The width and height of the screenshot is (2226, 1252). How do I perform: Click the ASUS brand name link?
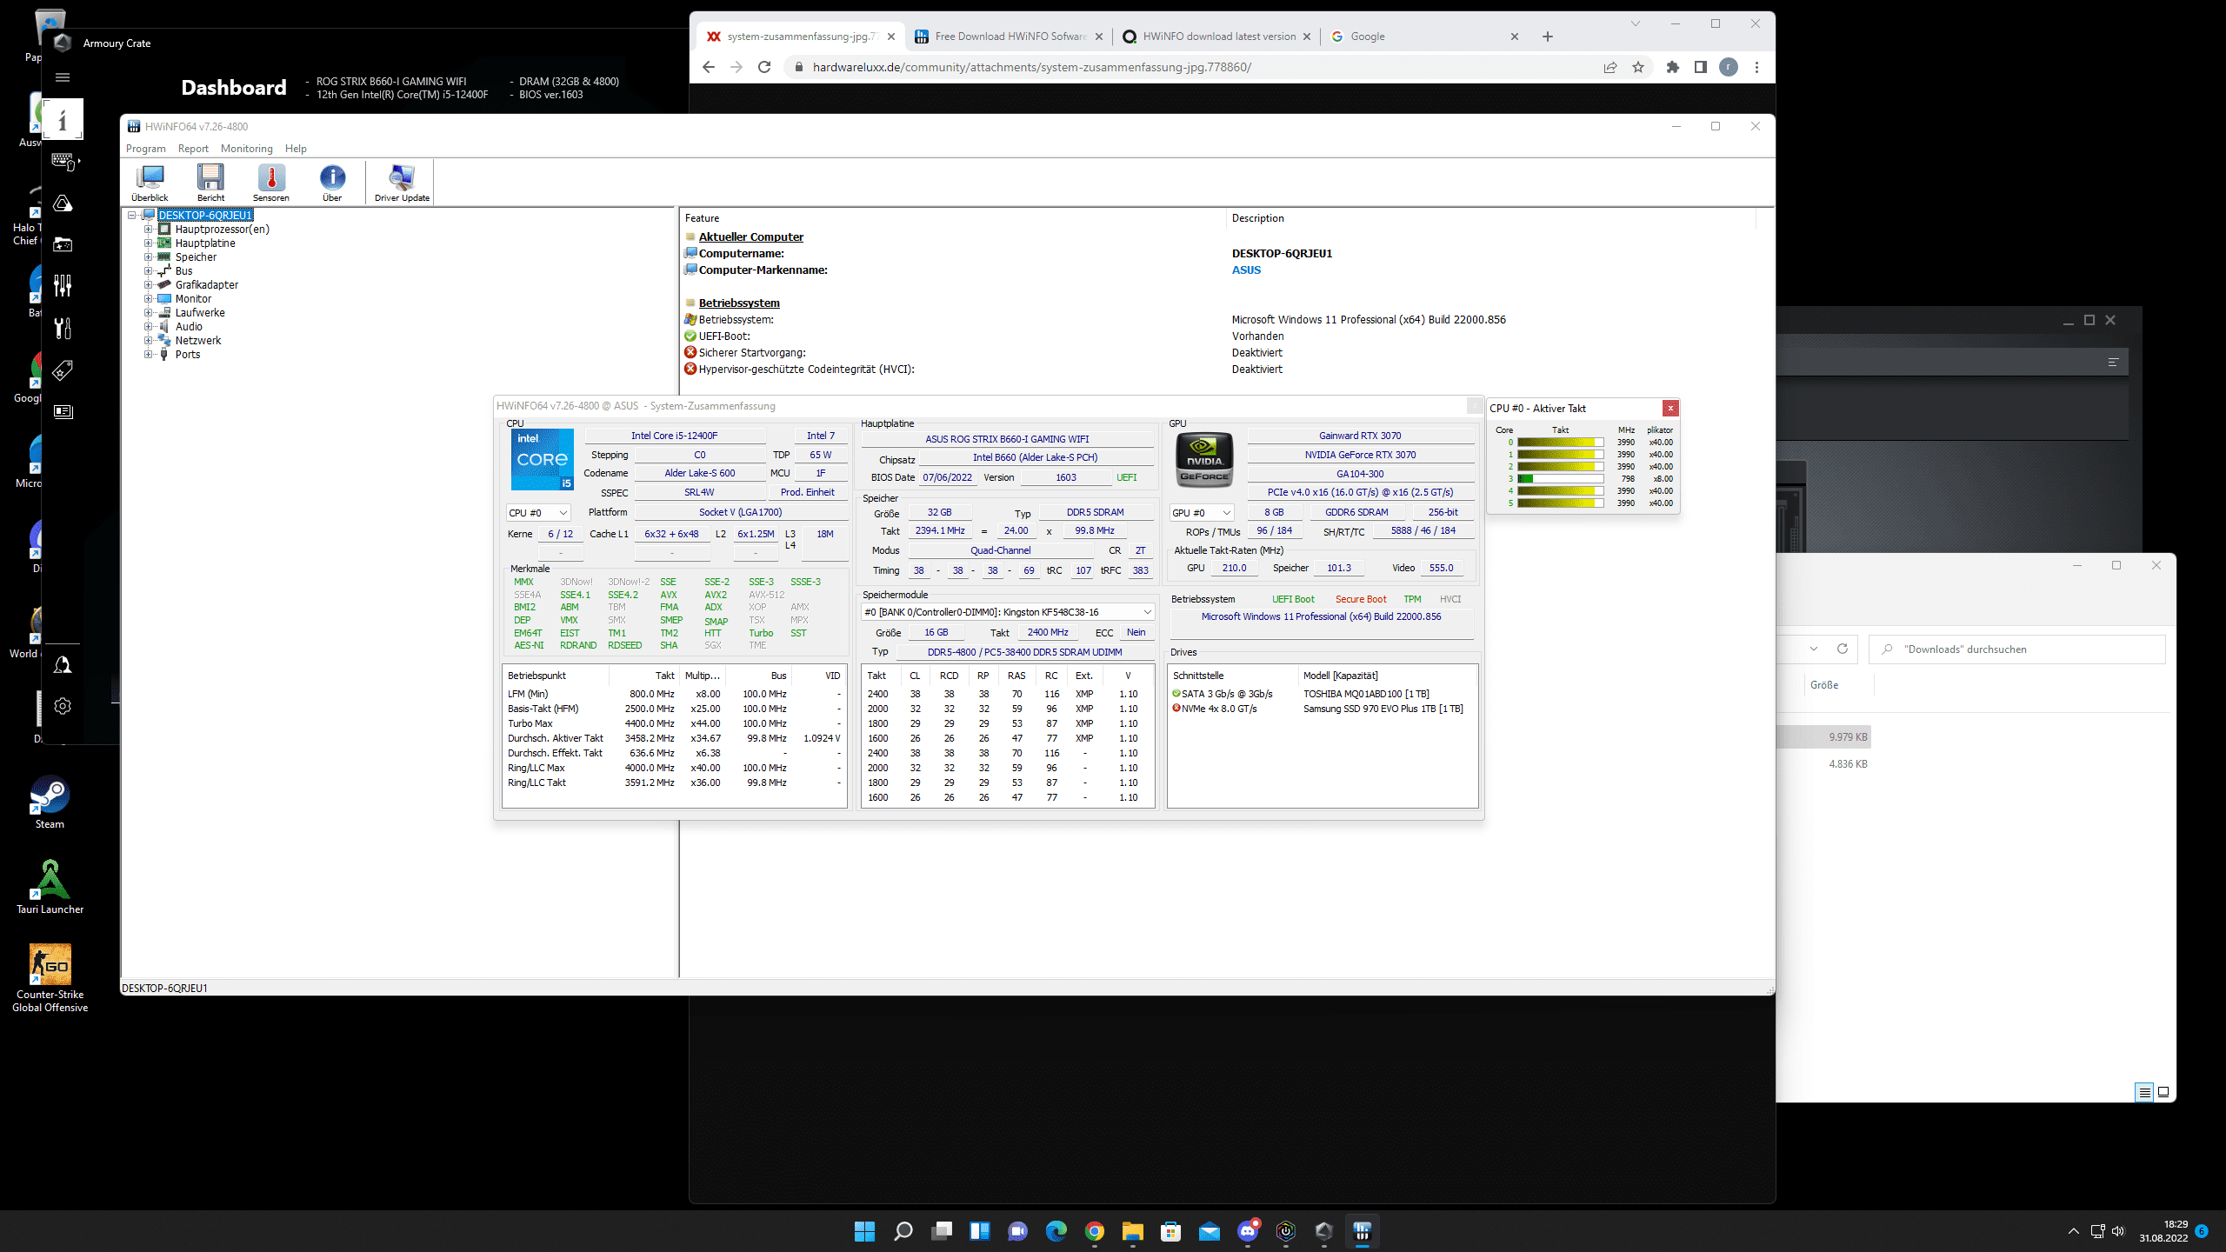tap(1246, 270)
